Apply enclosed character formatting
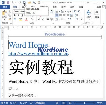Screen dimensions: 106x105 [x=52, y=19]
